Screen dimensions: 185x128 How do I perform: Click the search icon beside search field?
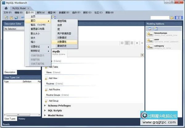172,18
